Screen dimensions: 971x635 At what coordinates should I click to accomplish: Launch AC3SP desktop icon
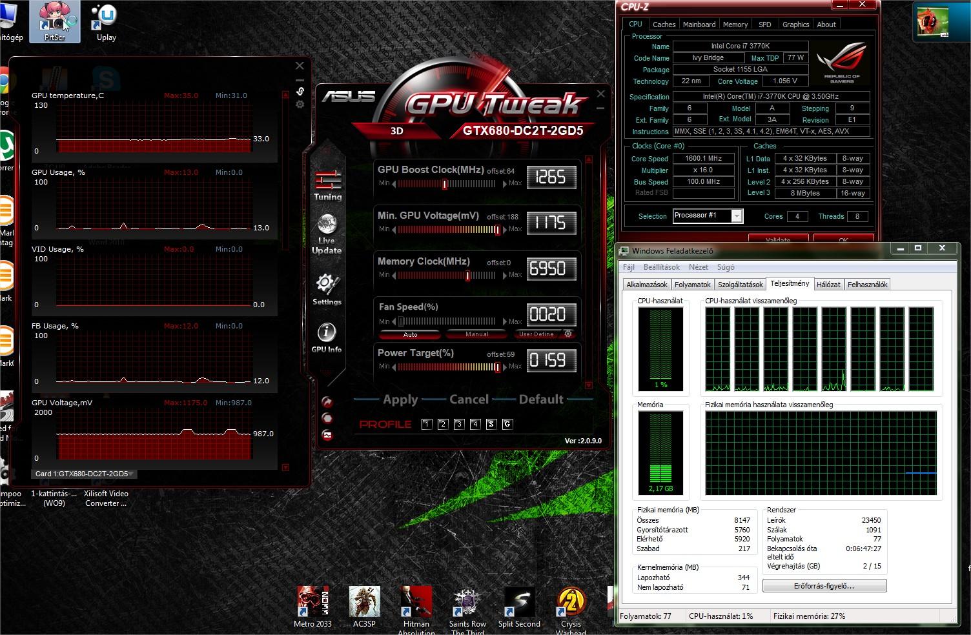click(x=364, y=607)
